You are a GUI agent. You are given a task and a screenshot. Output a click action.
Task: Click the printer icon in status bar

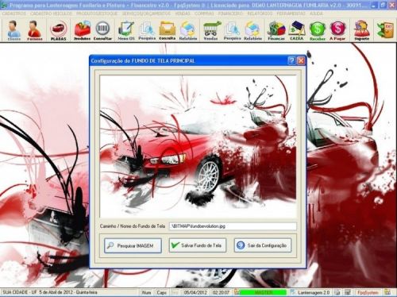337,292
